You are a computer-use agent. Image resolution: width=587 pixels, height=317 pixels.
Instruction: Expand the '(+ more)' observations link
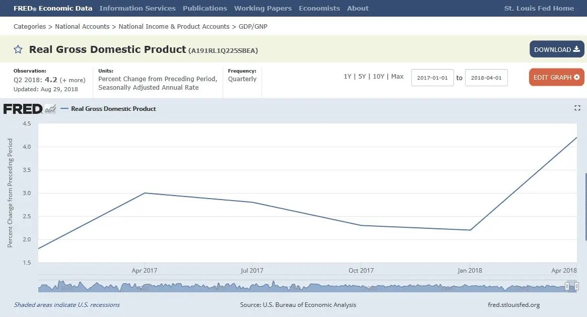73,80
